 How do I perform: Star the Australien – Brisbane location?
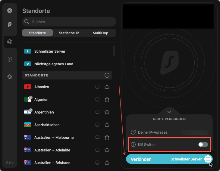click(107, 163)
